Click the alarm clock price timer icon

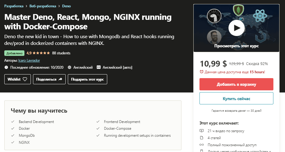(201, 72)
